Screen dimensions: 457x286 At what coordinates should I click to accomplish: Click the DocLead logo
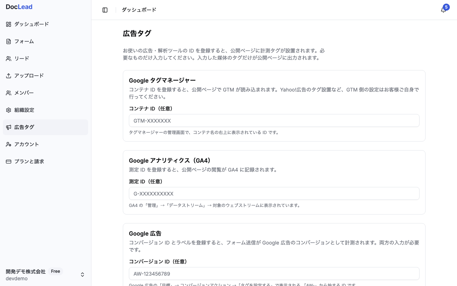pyautogui.click(x=19, y=7)
